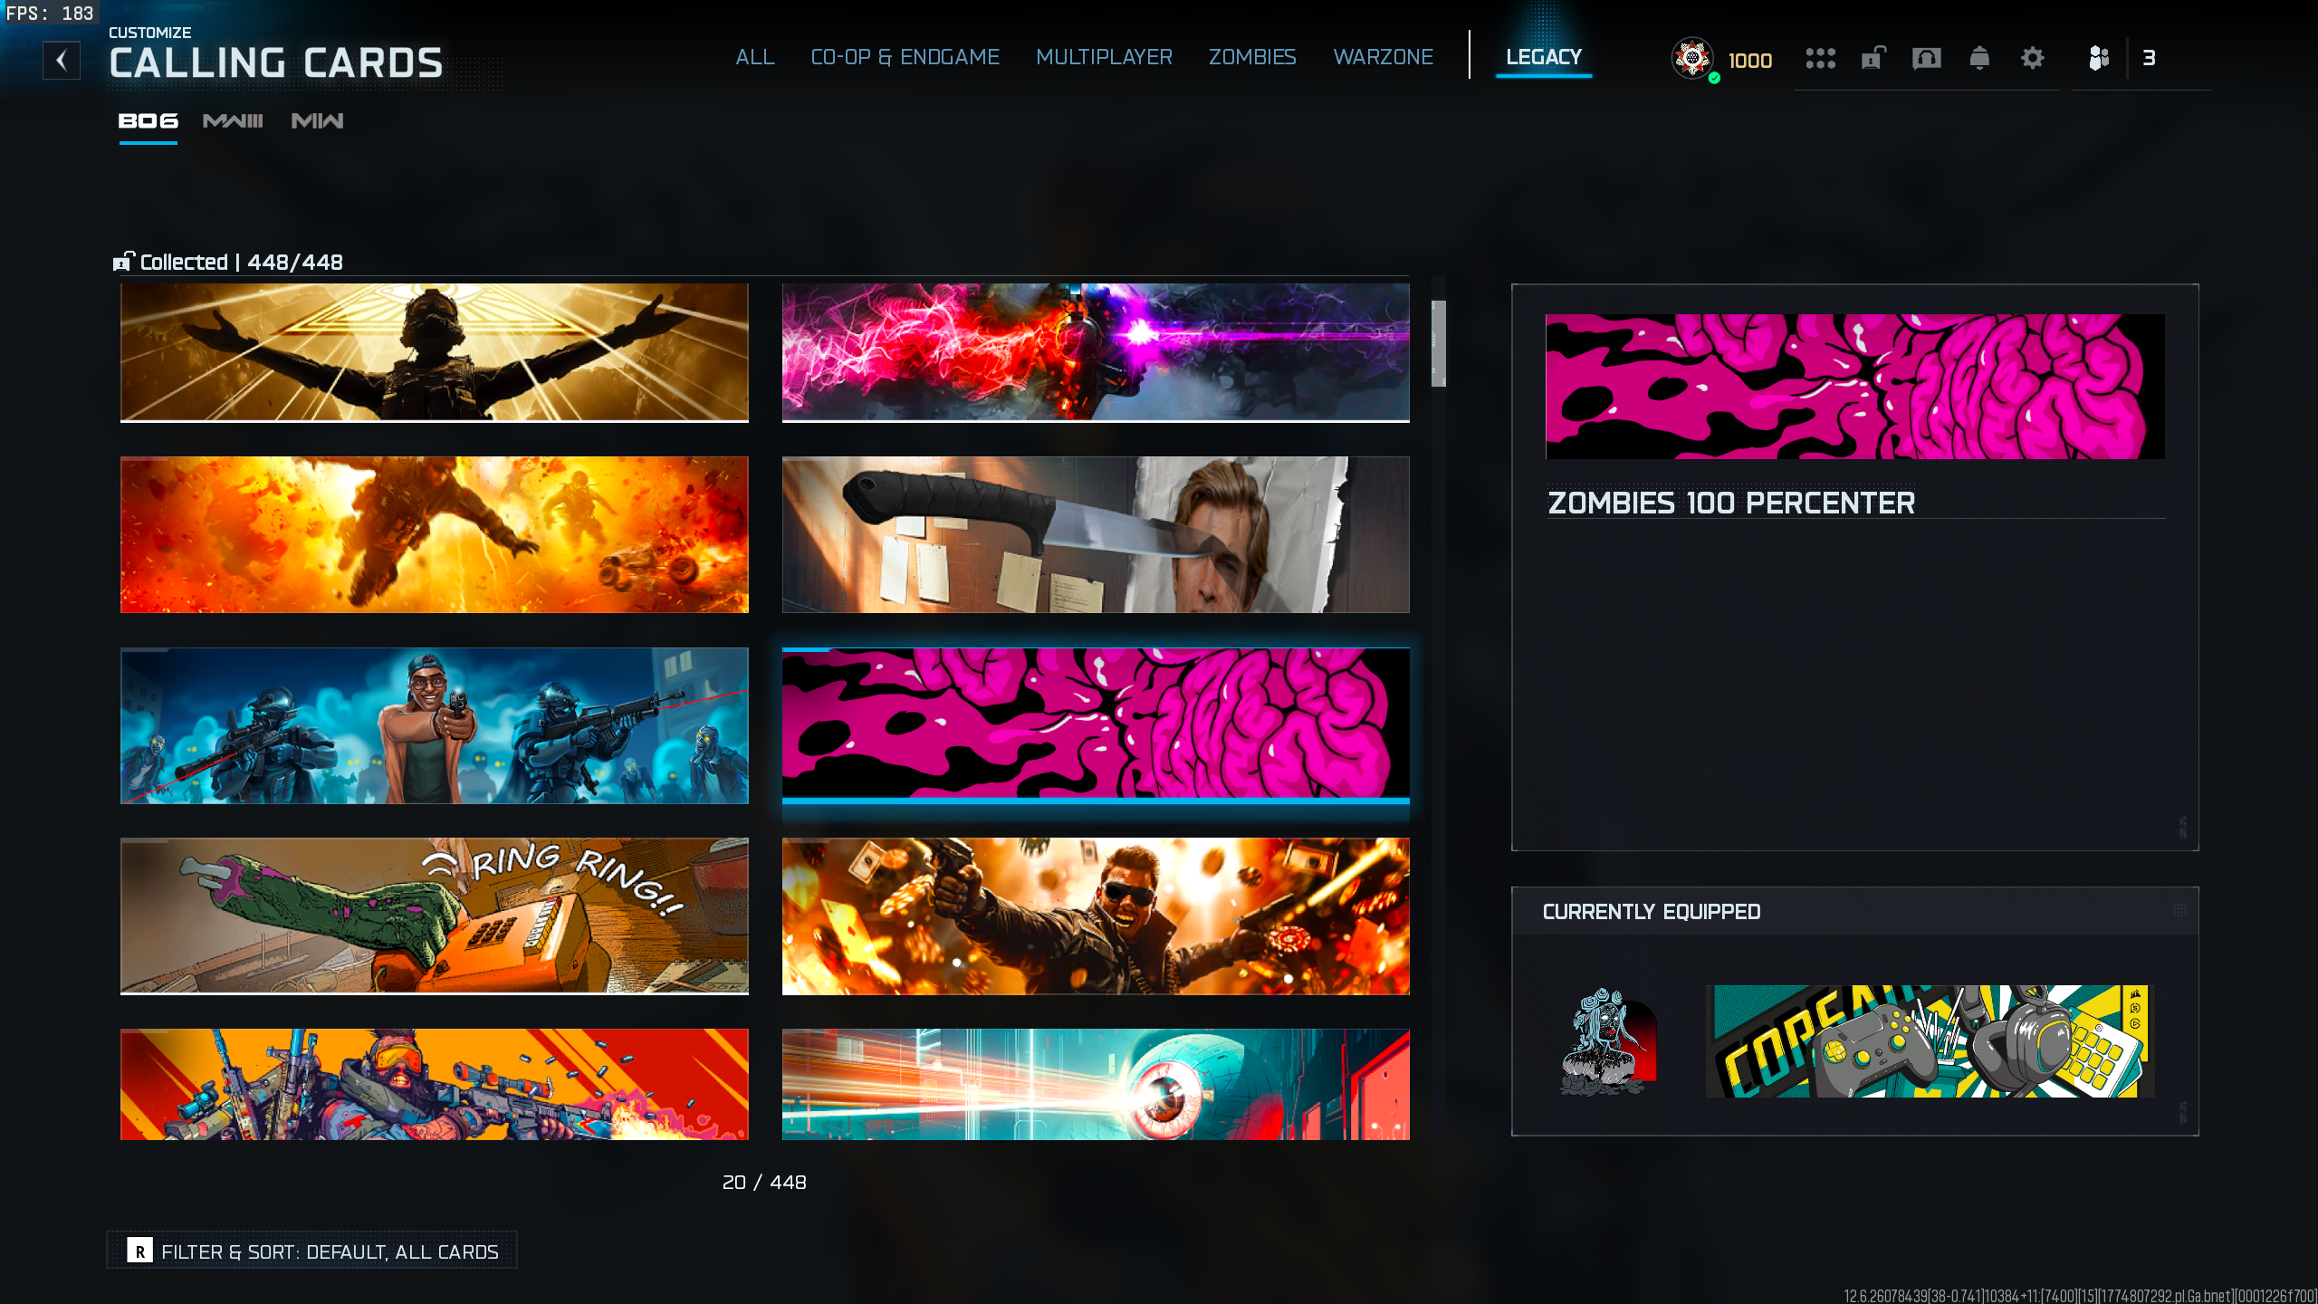This screenshot has height=1304, width=2318.
Task: Click the build version string
Action: coord(2080,1296)
